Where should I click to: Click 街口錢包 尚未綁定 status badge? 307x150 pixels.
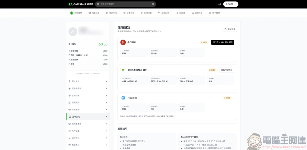point(204,42)
